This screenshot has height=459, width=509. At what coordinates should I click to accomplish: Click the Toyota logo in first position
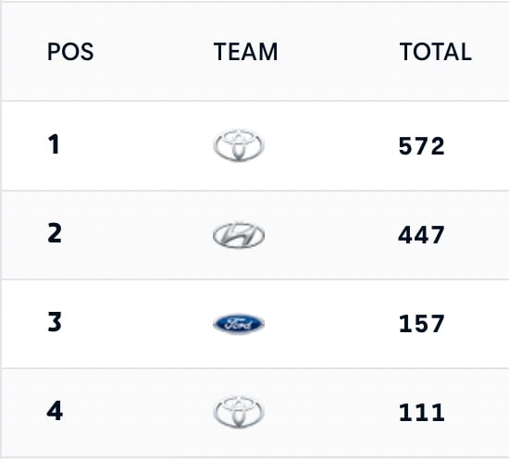click(x=239, y=145)
